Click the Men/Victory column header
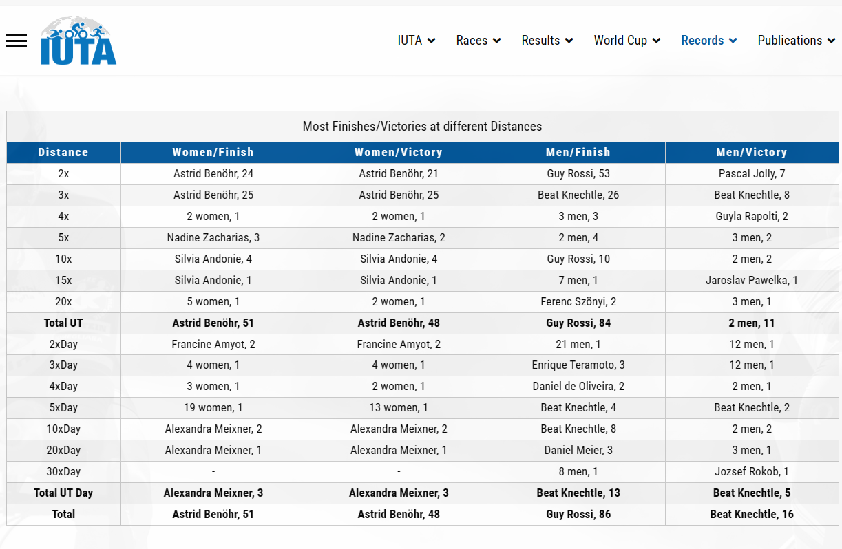The height and width of the screenshot is (549, 842). pyautogui.click(x=752, y=153)
